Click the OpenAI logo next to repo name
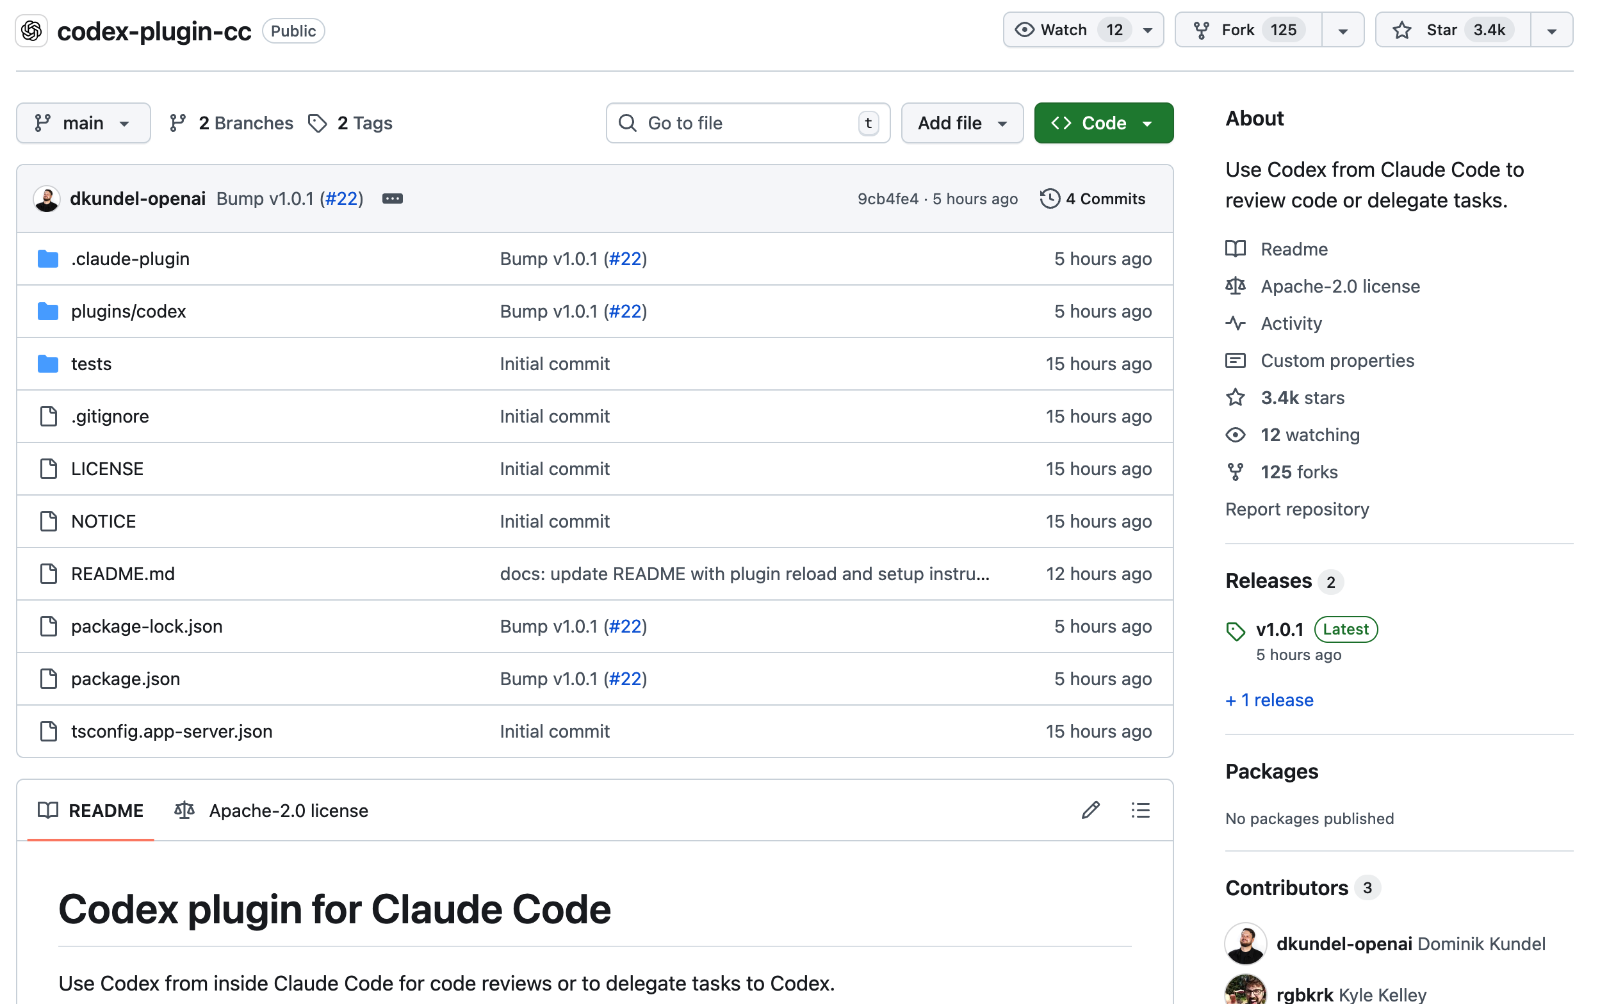Viewport: 1600px width, 1004px height. coord(31,31)
